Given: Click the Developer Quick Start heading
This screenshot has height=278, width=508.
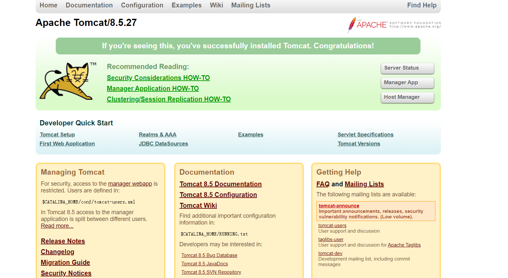Looking at the screenshot, I should [76, 123].
